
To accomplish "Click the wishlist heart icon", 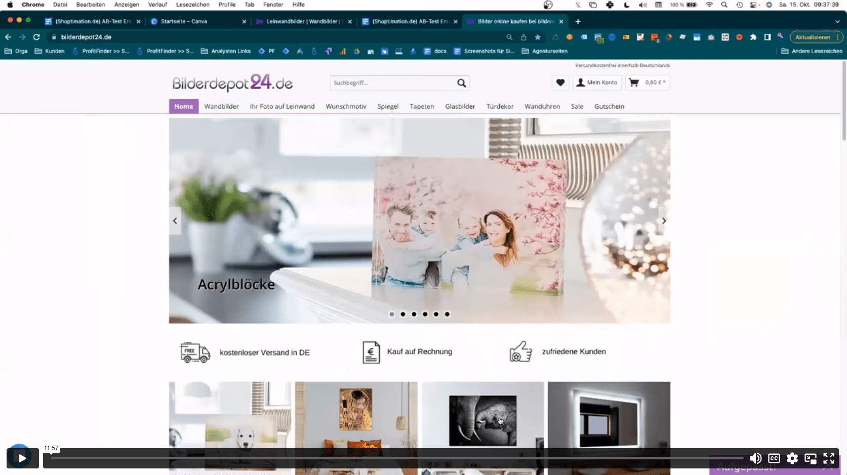I will click(560, 82).
